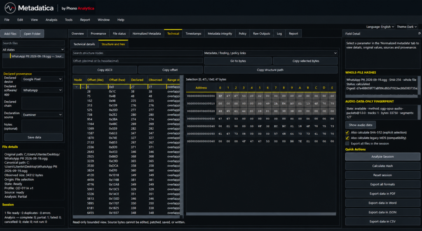Enable 'Also calculate SHA-512' checkbox

347,132
